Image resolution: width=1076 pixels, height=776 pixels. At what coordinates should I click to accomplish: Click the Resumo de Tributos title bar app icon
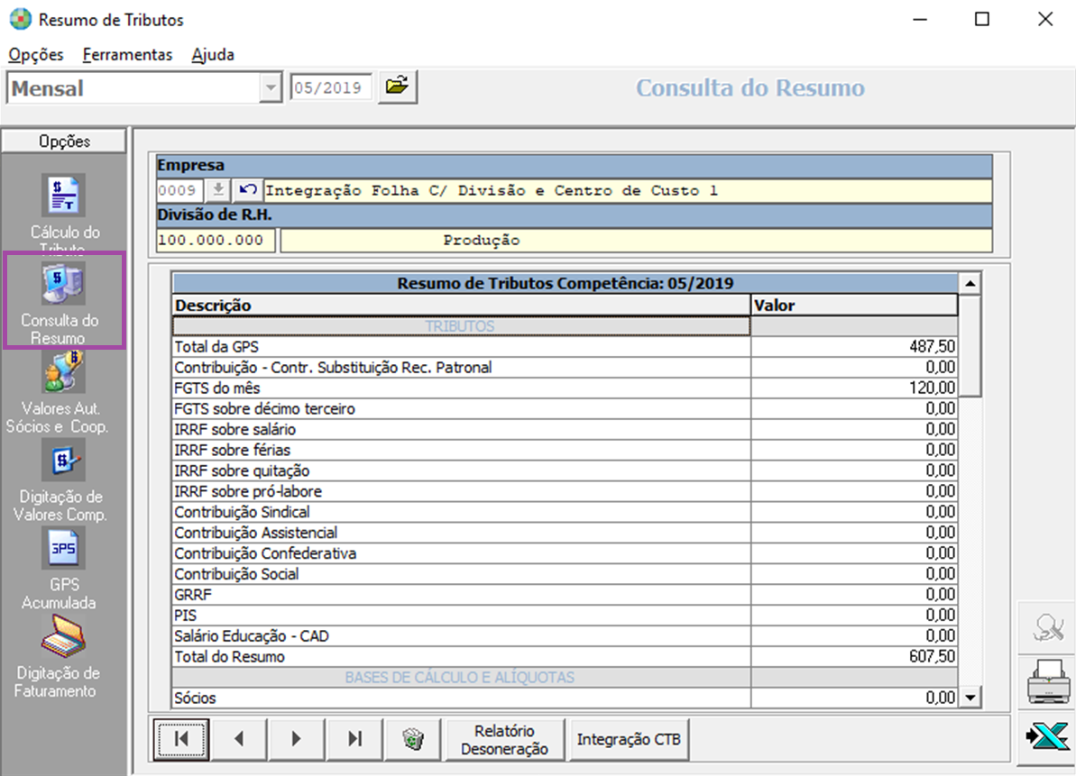(x=20, y=19)
